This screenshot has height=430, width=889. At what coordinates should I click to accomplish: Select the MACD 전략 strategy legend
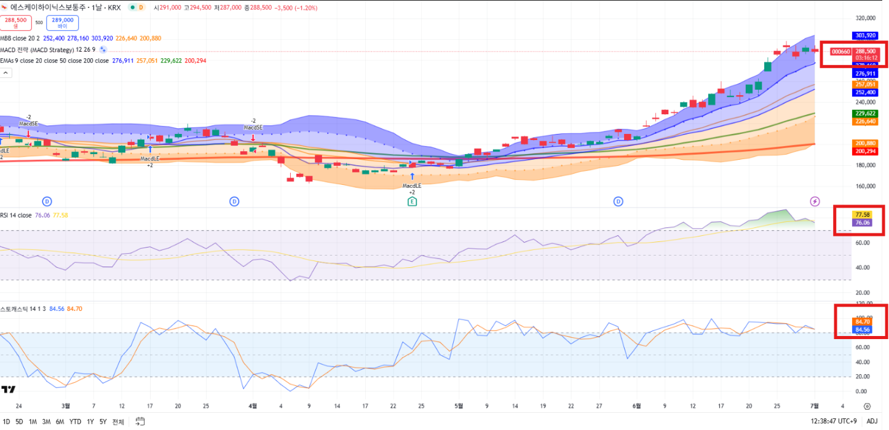tap(49, 49)
